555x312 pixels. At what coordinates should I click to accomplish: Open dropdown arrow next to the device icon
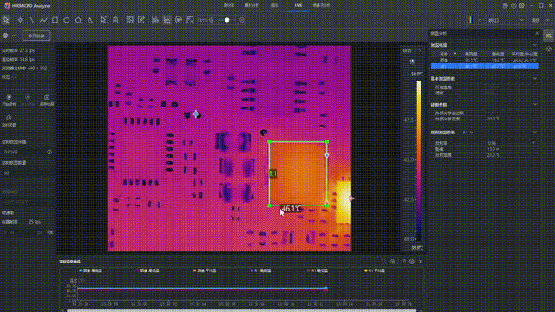pyautogui.click(x=14, y=36)
